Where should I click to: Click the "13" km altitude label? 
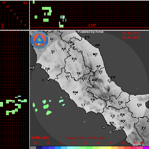(x=11, y=10)
